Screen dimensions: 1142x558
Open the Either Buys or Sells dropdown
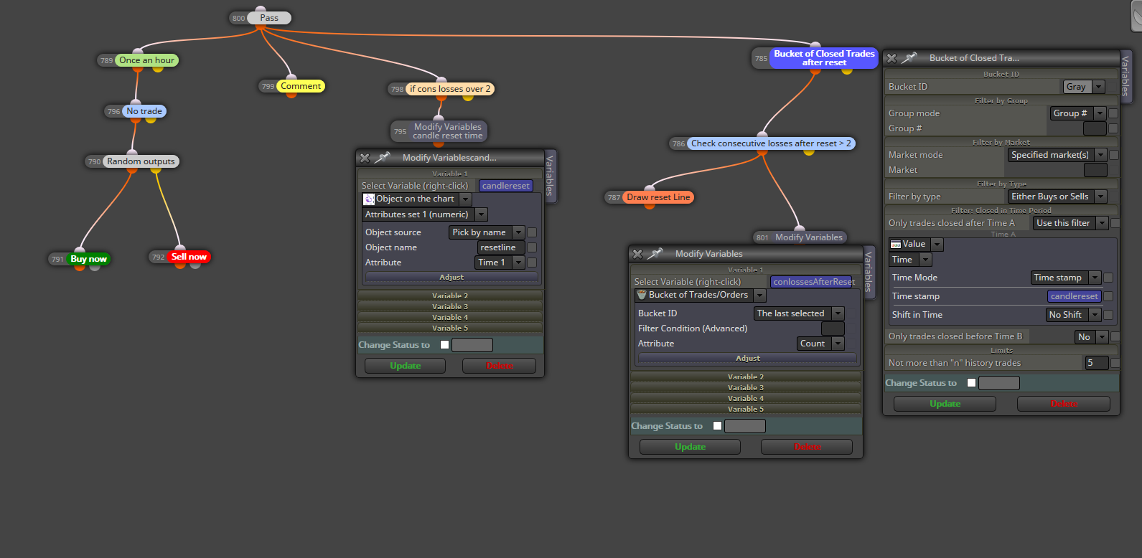click(x=1100, y=197)
